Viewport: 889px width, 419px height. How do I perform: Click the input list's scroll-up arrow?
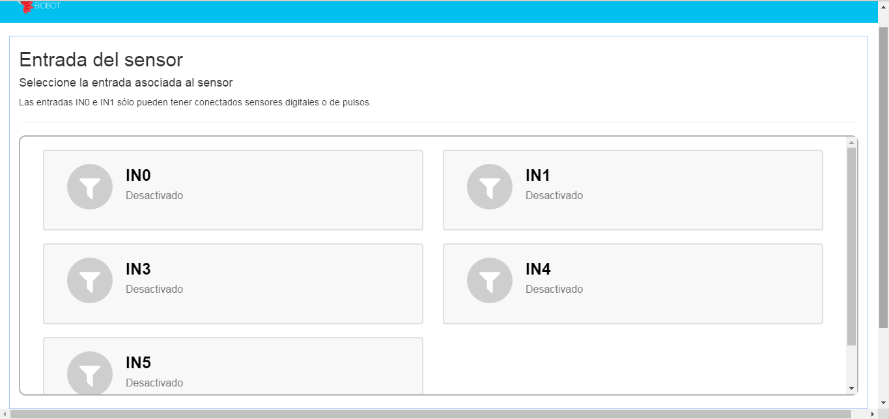(x=851, y=142)
